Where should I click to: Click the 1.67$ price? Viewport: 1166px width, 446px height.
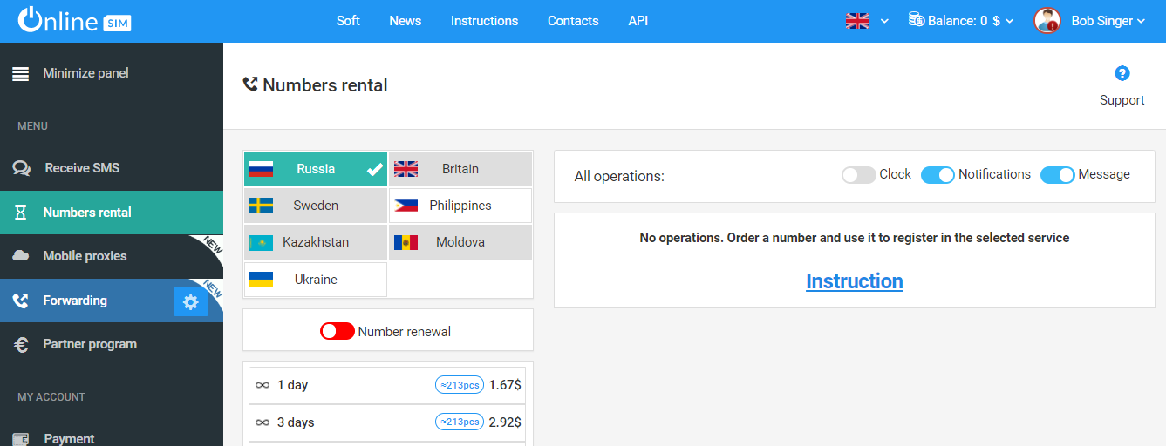pos(505,385)
